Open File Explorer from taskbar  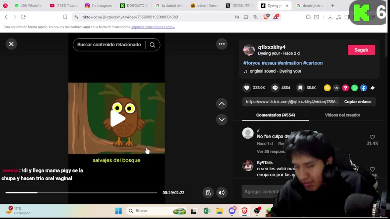pos(219,211)
